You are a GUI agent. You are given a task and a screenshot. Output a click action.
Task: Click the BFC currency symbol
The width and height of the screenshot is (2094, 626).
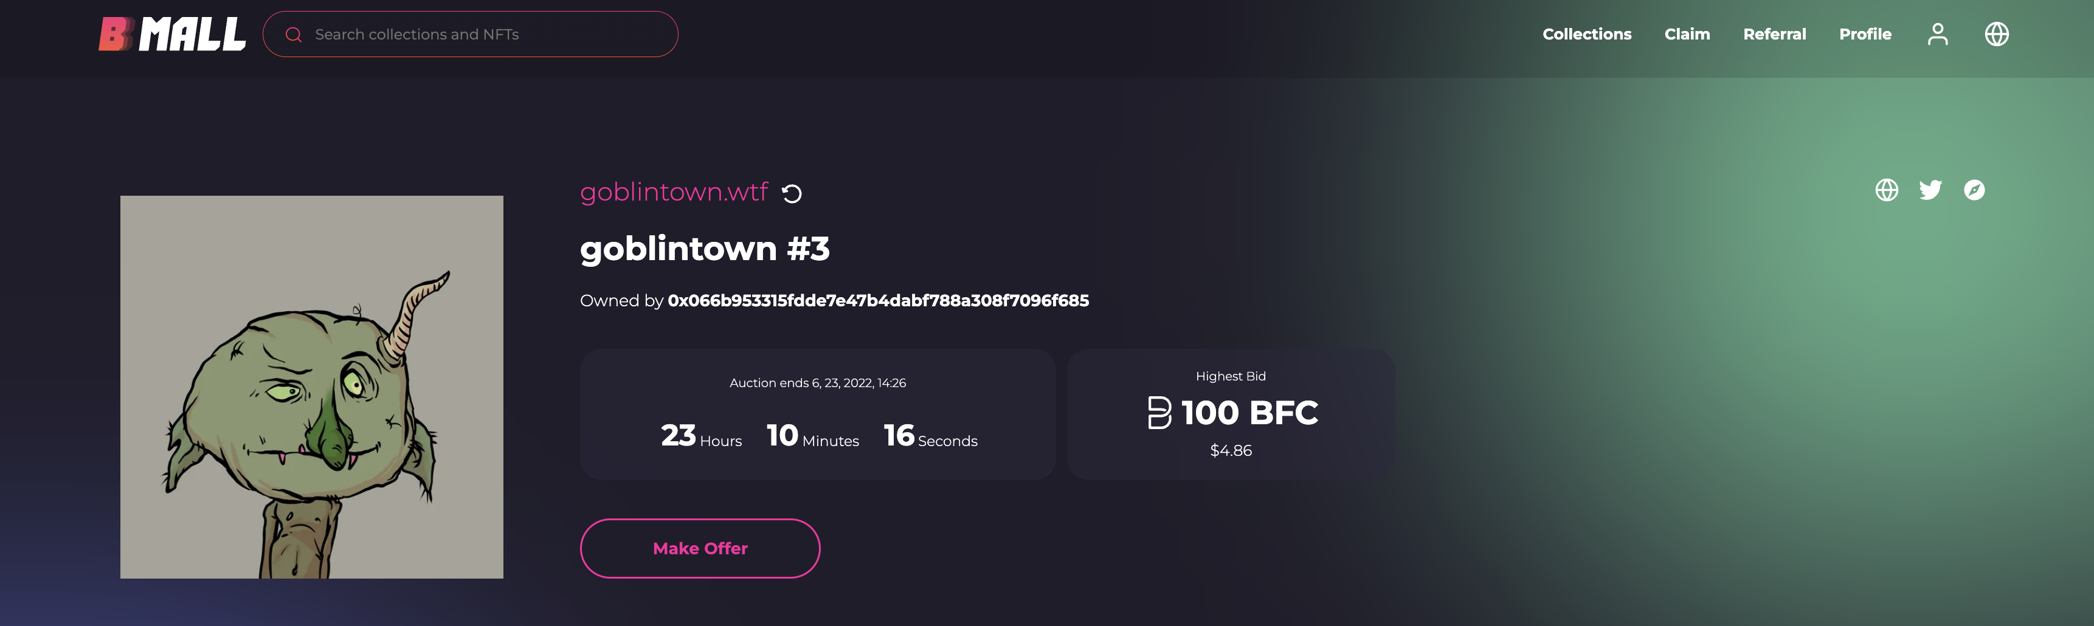1159,412
